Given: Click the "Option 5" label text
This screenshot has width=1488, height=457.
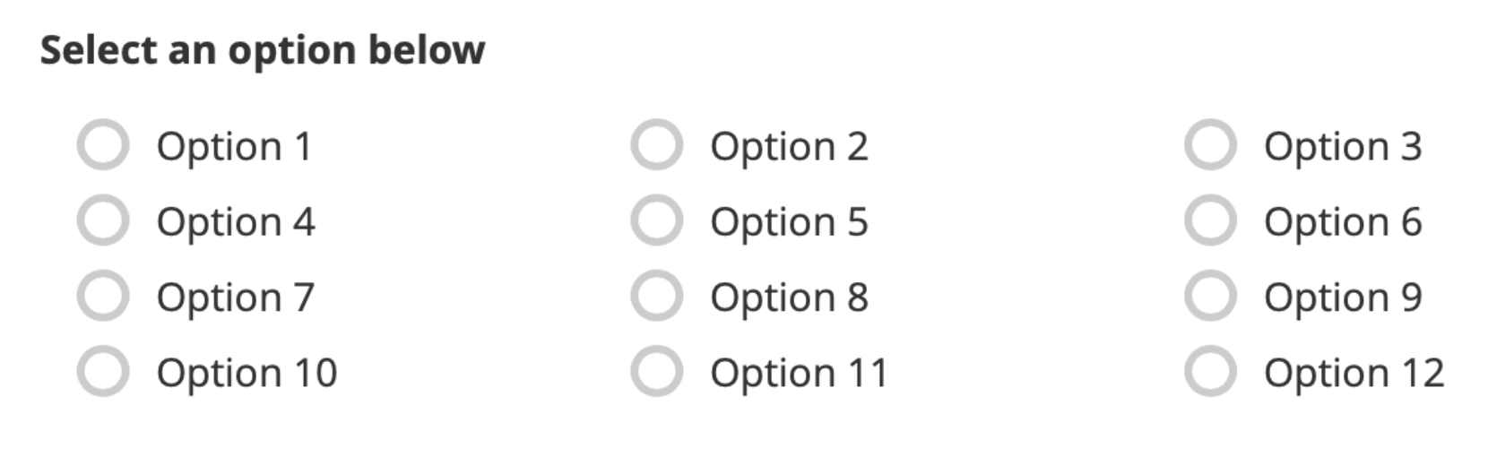Looking at the screenshot, I should [789, 222].
